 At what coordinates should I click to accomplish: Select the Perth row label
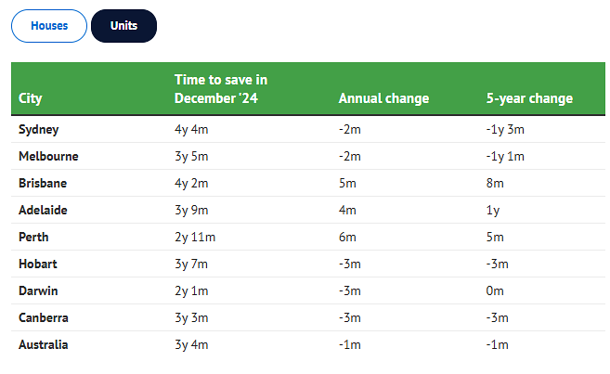pyautogui.click(x=34, y=237)
